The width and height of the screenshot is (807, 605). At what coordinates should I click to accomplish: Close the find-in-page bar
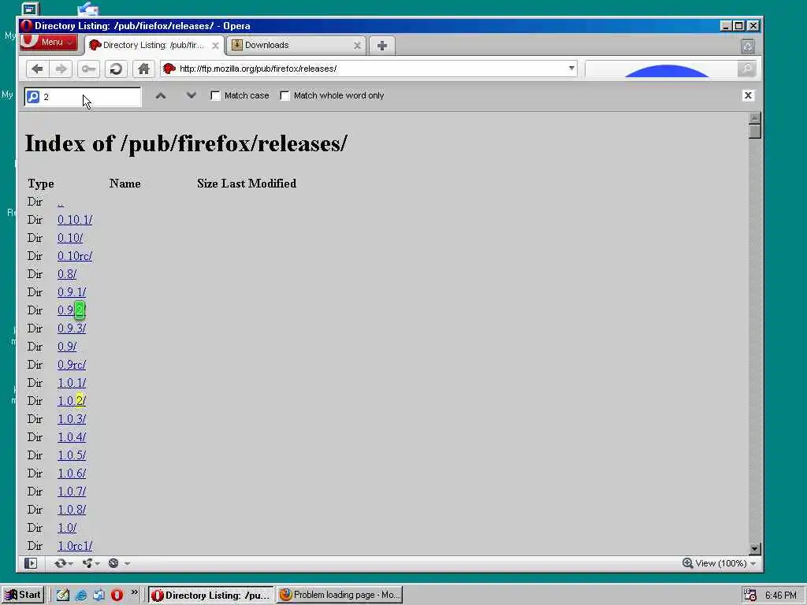coord(749,95)
